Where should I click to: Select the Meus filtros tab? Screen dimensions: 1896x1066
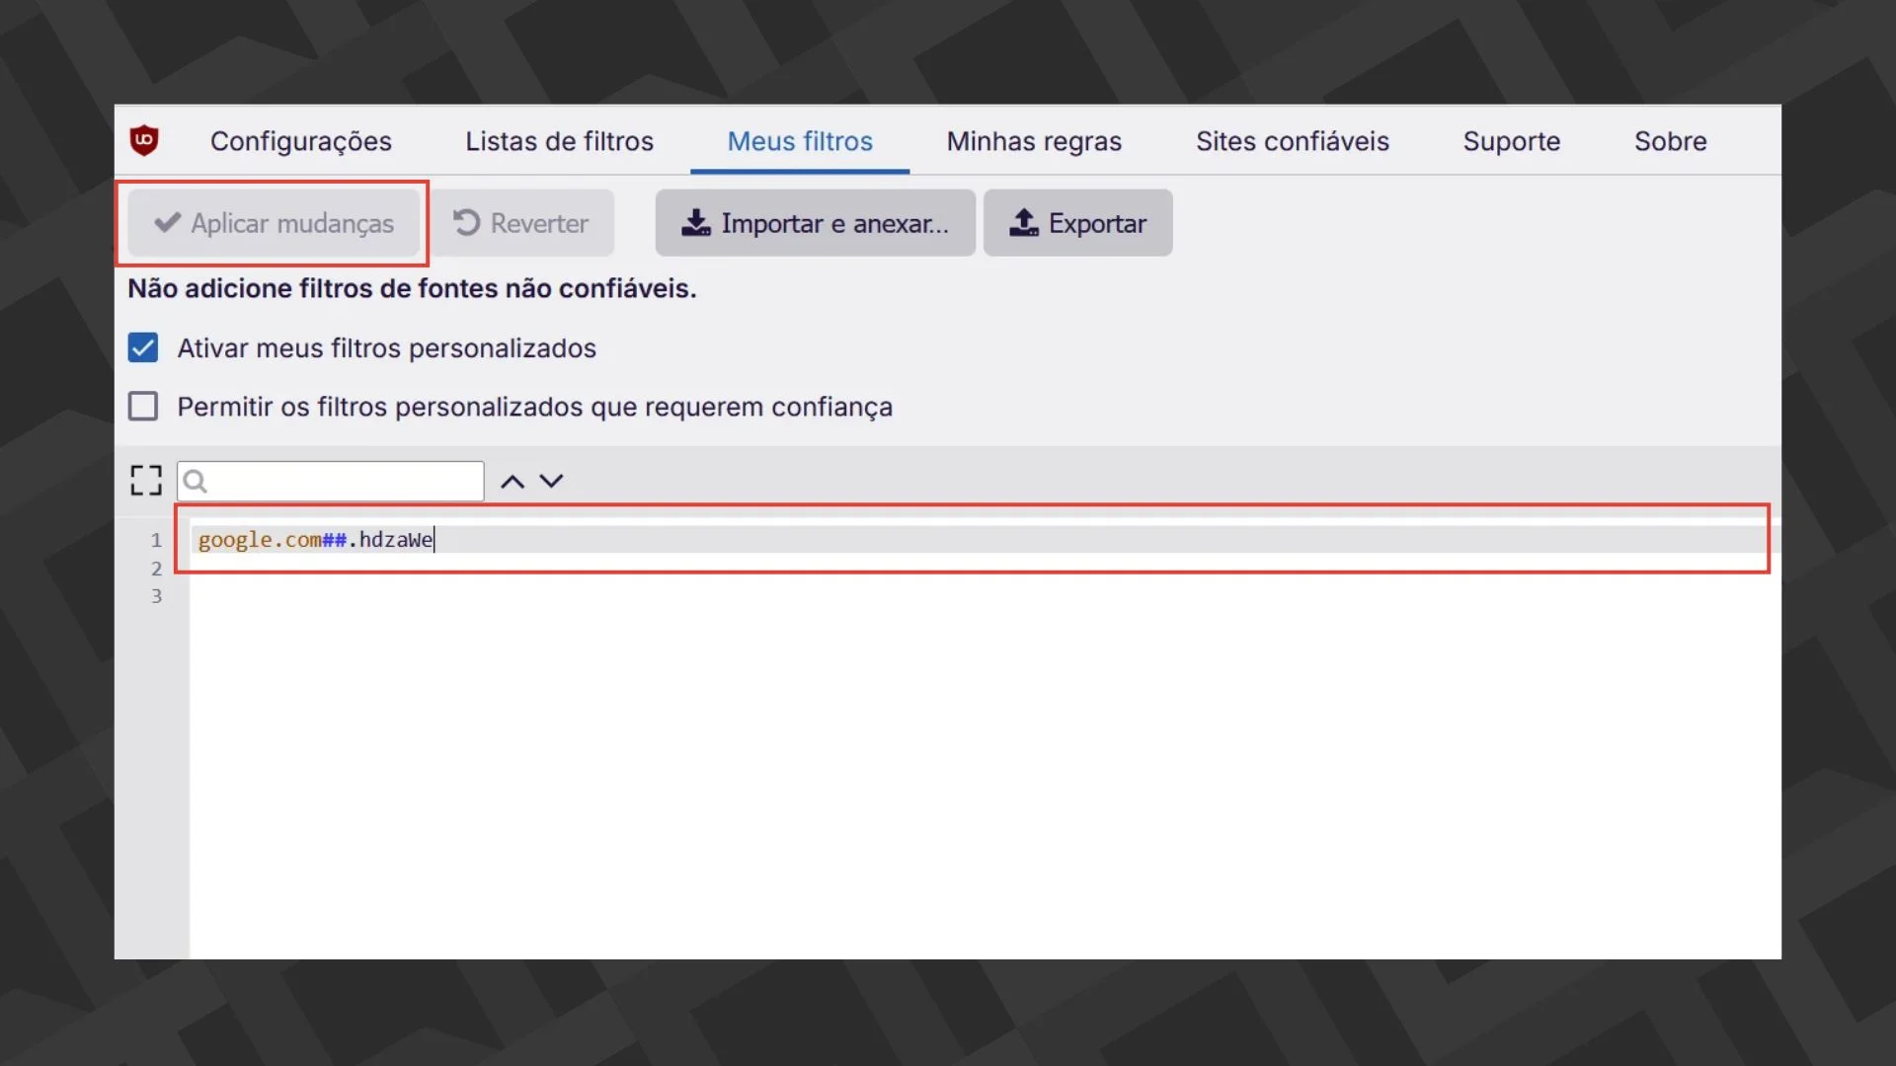[800, 141]
